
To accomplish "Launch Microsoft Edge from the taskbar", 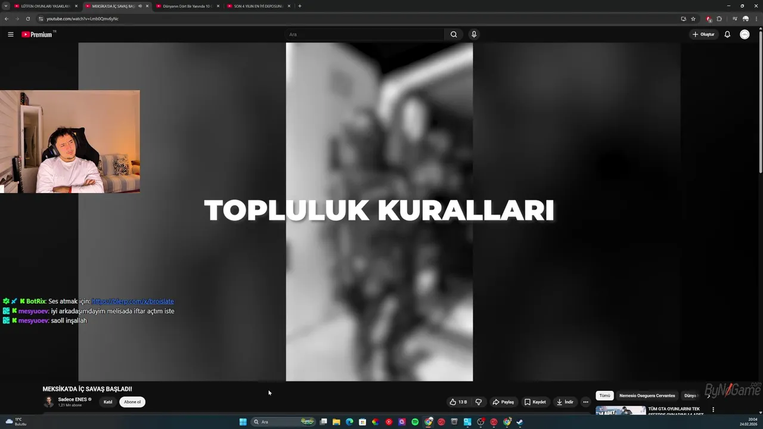I will (349, 422).
